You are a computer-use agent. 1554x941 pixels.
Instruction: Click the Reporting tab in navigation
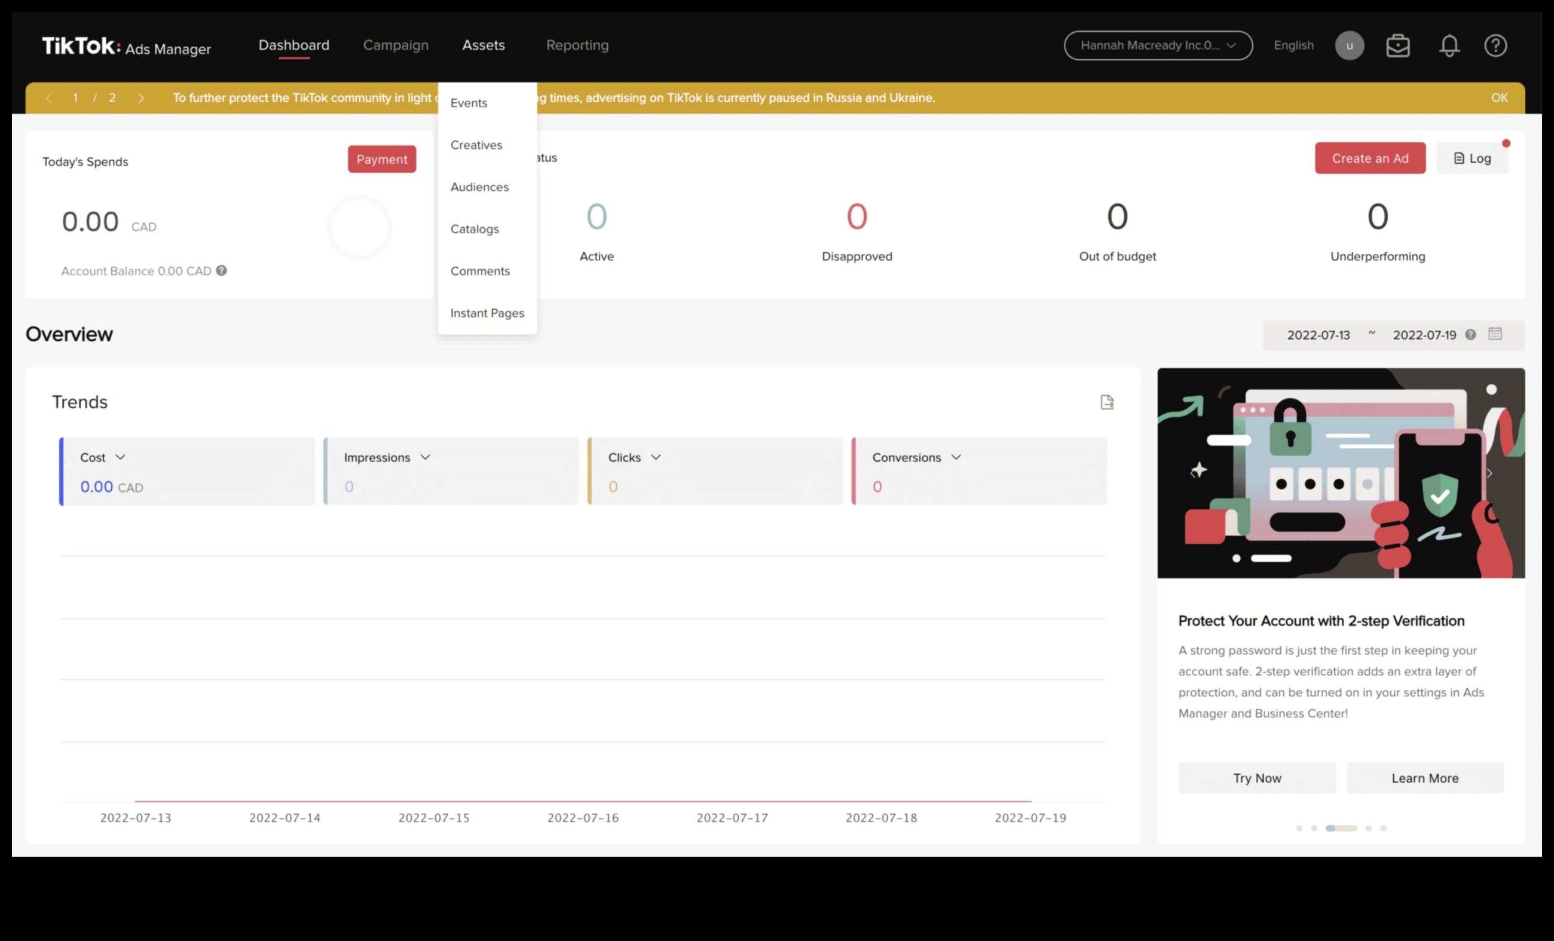577,45
